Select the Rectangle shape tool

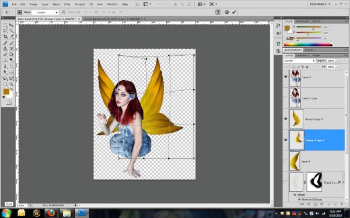tap(12, 72)
